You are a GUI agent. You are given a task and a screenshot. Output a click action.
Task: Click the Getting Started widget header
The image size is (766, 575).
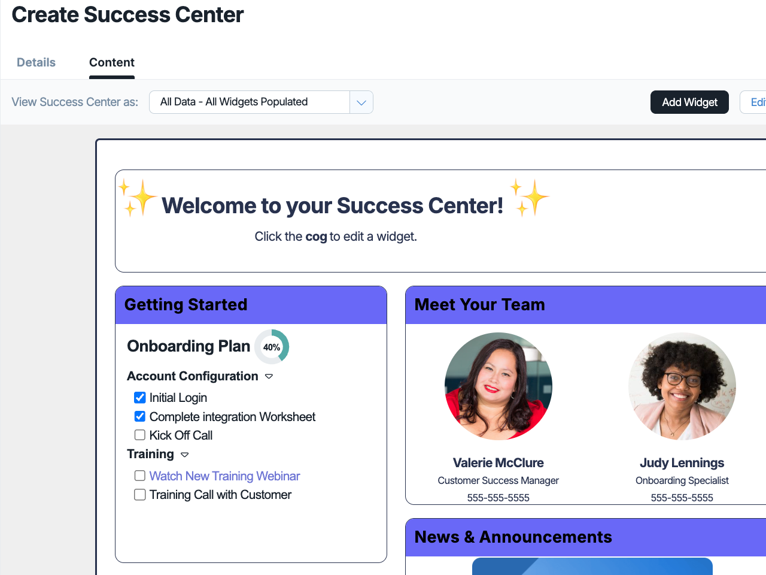[251, 305]
